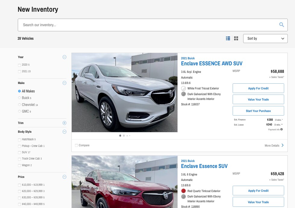
Task: Collapse the Price filter section
Action: coord(64,177)
